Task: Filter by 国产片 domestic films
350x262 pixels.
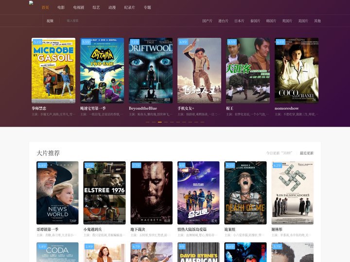Action: pos(207,21)
